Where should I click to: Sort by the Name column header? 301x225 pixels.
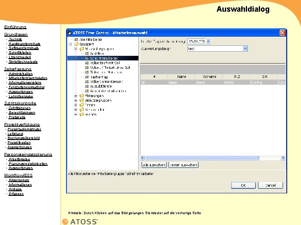pos(181,77)
